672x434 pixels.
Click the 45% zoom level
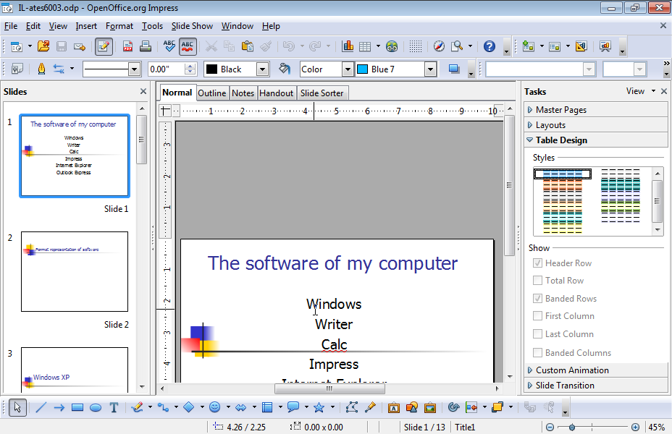click(656, 427)
